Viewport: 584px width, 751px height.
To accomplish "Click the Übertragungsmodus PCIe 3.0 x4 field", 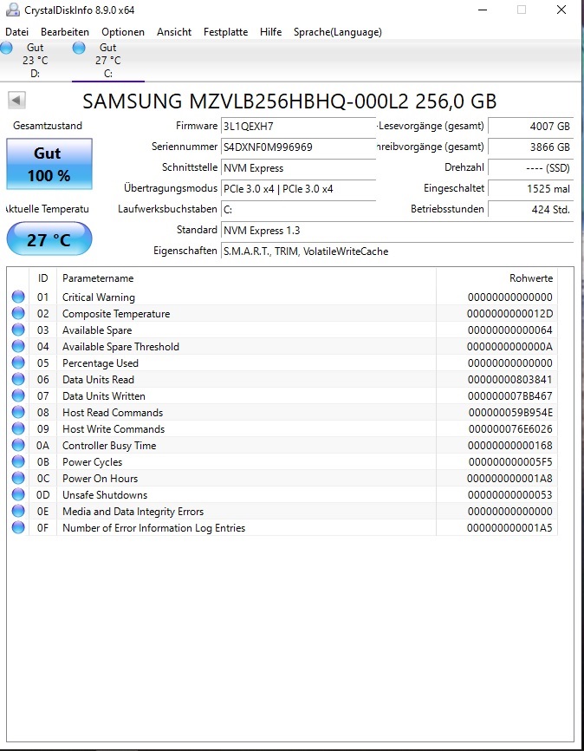I will 299,189.
